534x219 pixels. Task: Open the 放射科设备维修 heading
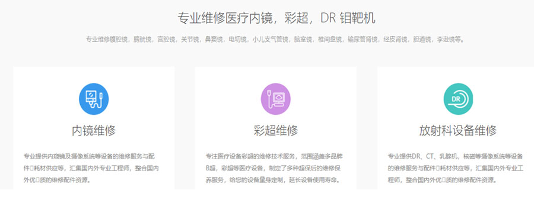coord(458,130)
